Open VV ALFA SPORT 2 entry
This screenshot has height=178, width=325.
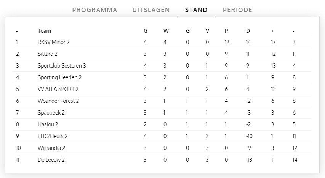[58, 89]
